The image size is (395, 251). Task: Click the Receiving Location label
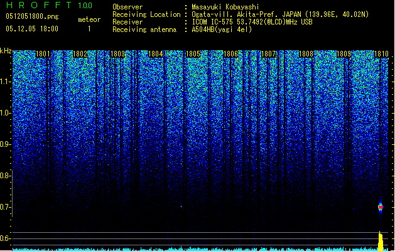pyautogui.click(x=146, y=14)
